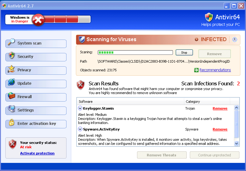Click the red X danger indicator
The image size is (246, 171).
[x=38, y=20]
